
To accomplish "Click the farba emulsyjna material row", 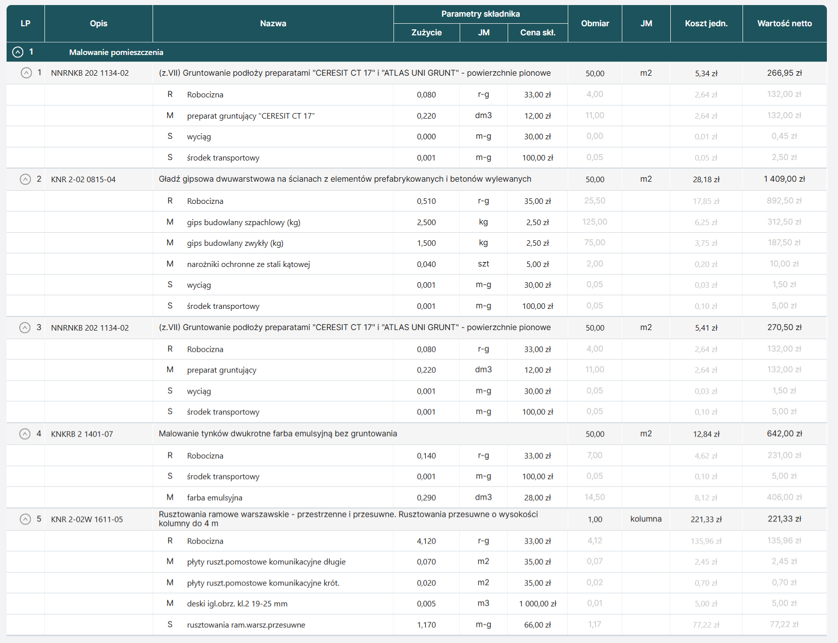I will (215, 498).
